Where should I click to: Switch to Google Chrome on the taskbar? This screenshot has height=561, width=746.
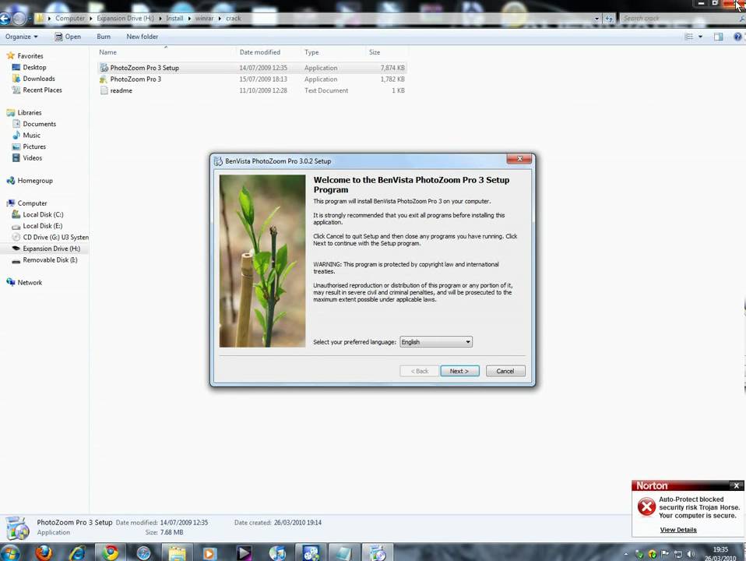[x=111, y=552]
